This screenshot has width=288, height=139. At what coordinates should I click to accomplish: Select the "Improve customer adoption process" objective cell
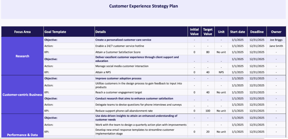pyautogui.click(x=118, y=78)
